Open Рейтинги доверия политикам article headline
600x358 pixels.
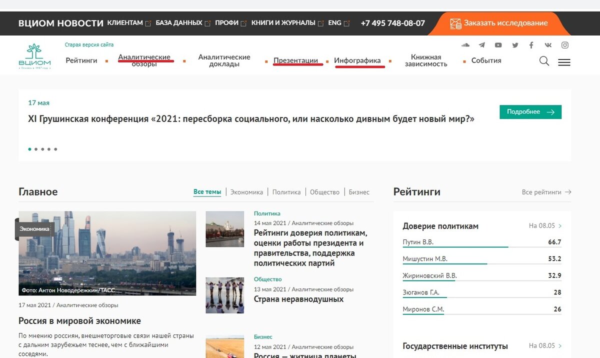coord(310,248)
